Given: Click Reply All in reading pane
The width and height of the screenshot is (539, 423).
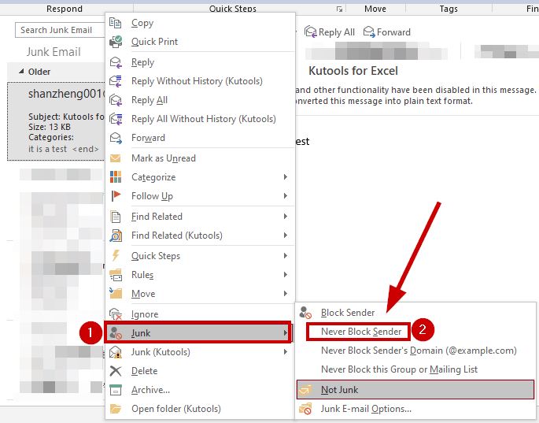Looking at the screenshot, I should tap(330, 32).
